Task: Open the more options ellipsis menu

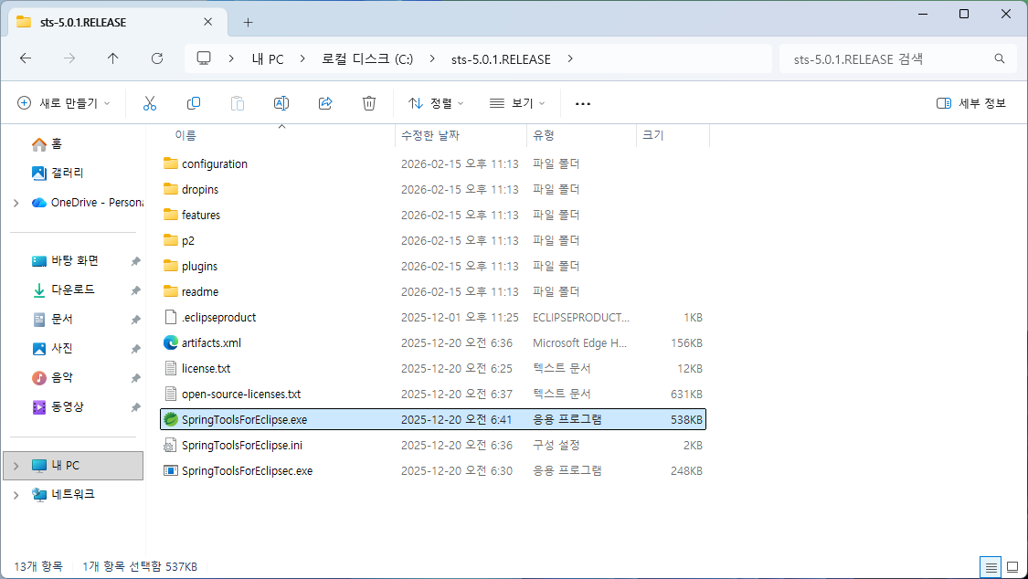Action: pyautogui.click(x=582, y=103)
